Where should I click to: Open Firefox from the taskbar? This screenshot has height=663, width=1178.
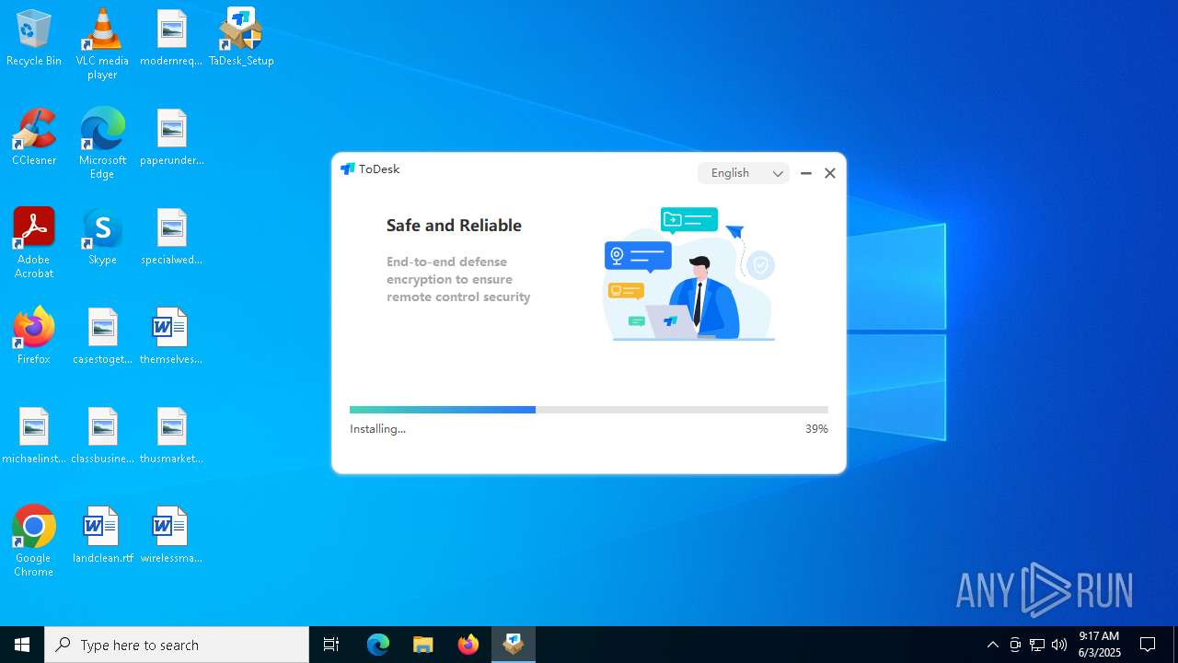click(x=468, y=645)
